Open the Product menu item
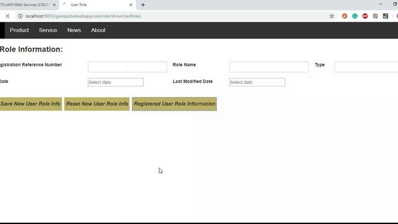This screenshot has width=398, height=224. coord(19,30)
